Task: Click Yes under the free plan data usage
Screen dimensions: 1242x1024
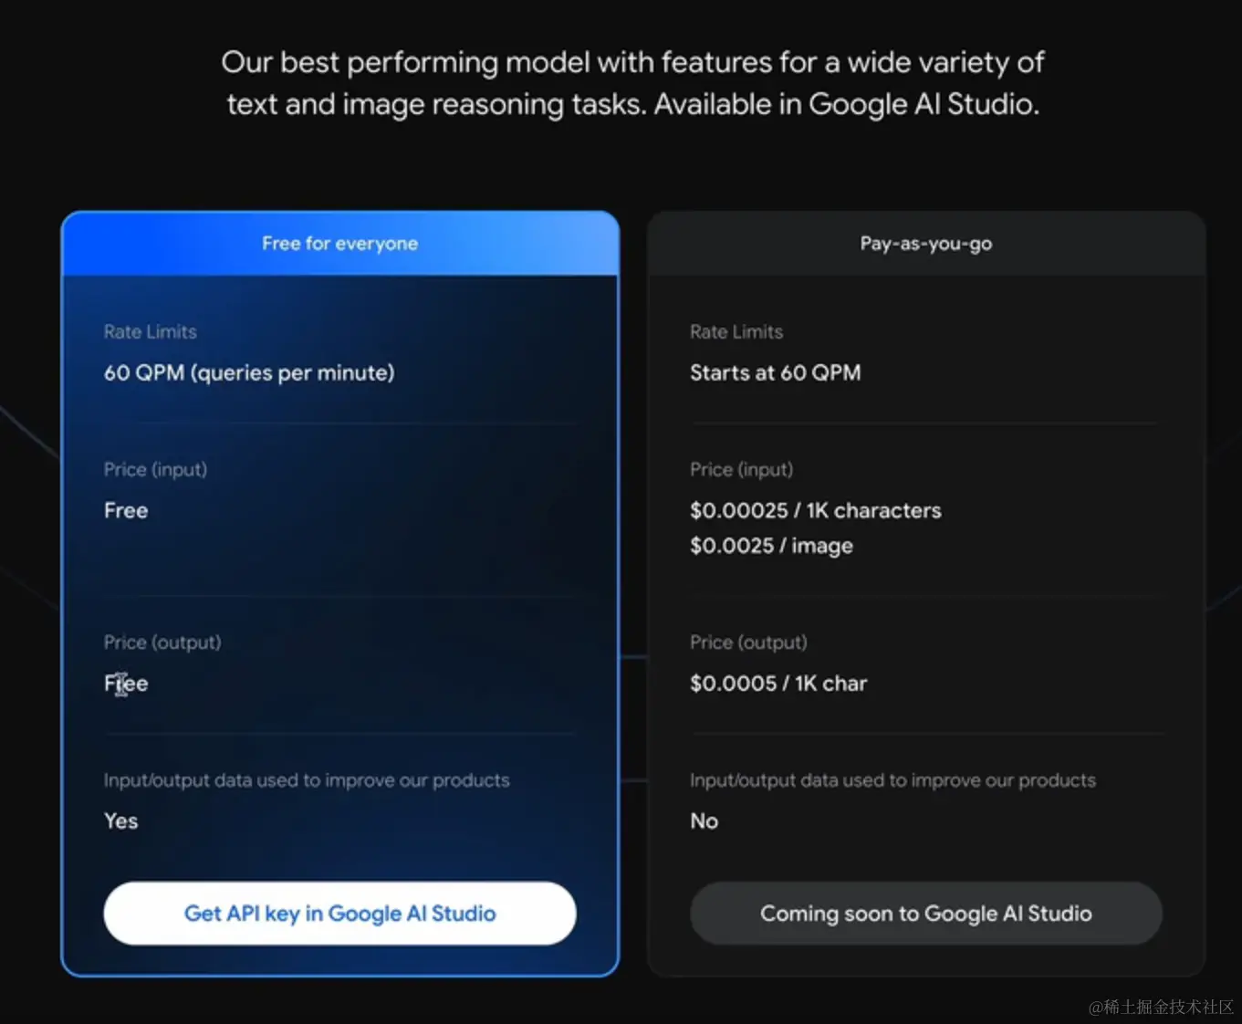Action: tap(120, 820)
